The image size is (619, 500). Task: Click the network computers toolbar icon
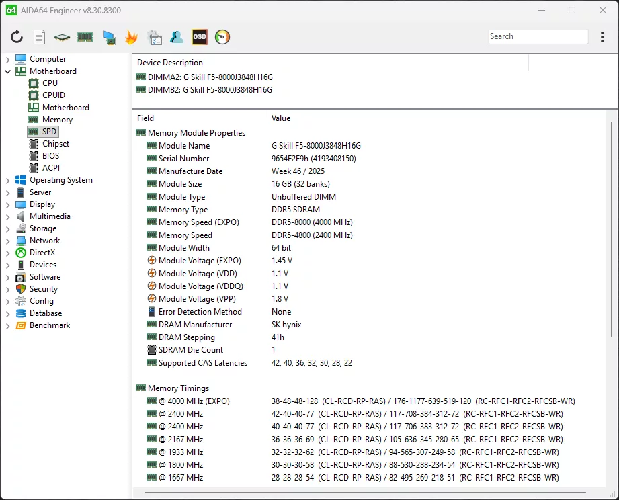tap(109, 37)
